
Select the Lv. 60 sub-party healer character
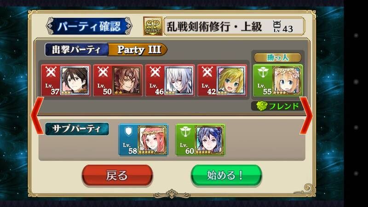click(x=200, y=140)
